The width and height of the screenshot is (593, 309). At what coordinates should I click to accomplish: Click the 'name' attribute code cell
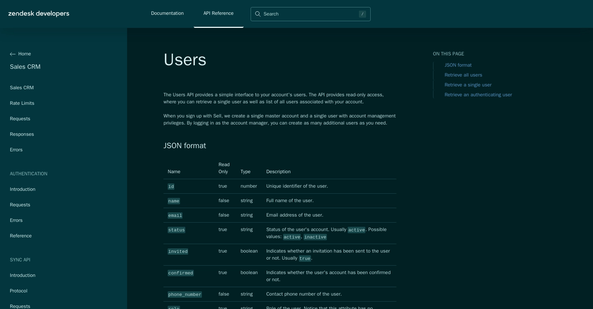pyautogui.click(x=174, y=201)
